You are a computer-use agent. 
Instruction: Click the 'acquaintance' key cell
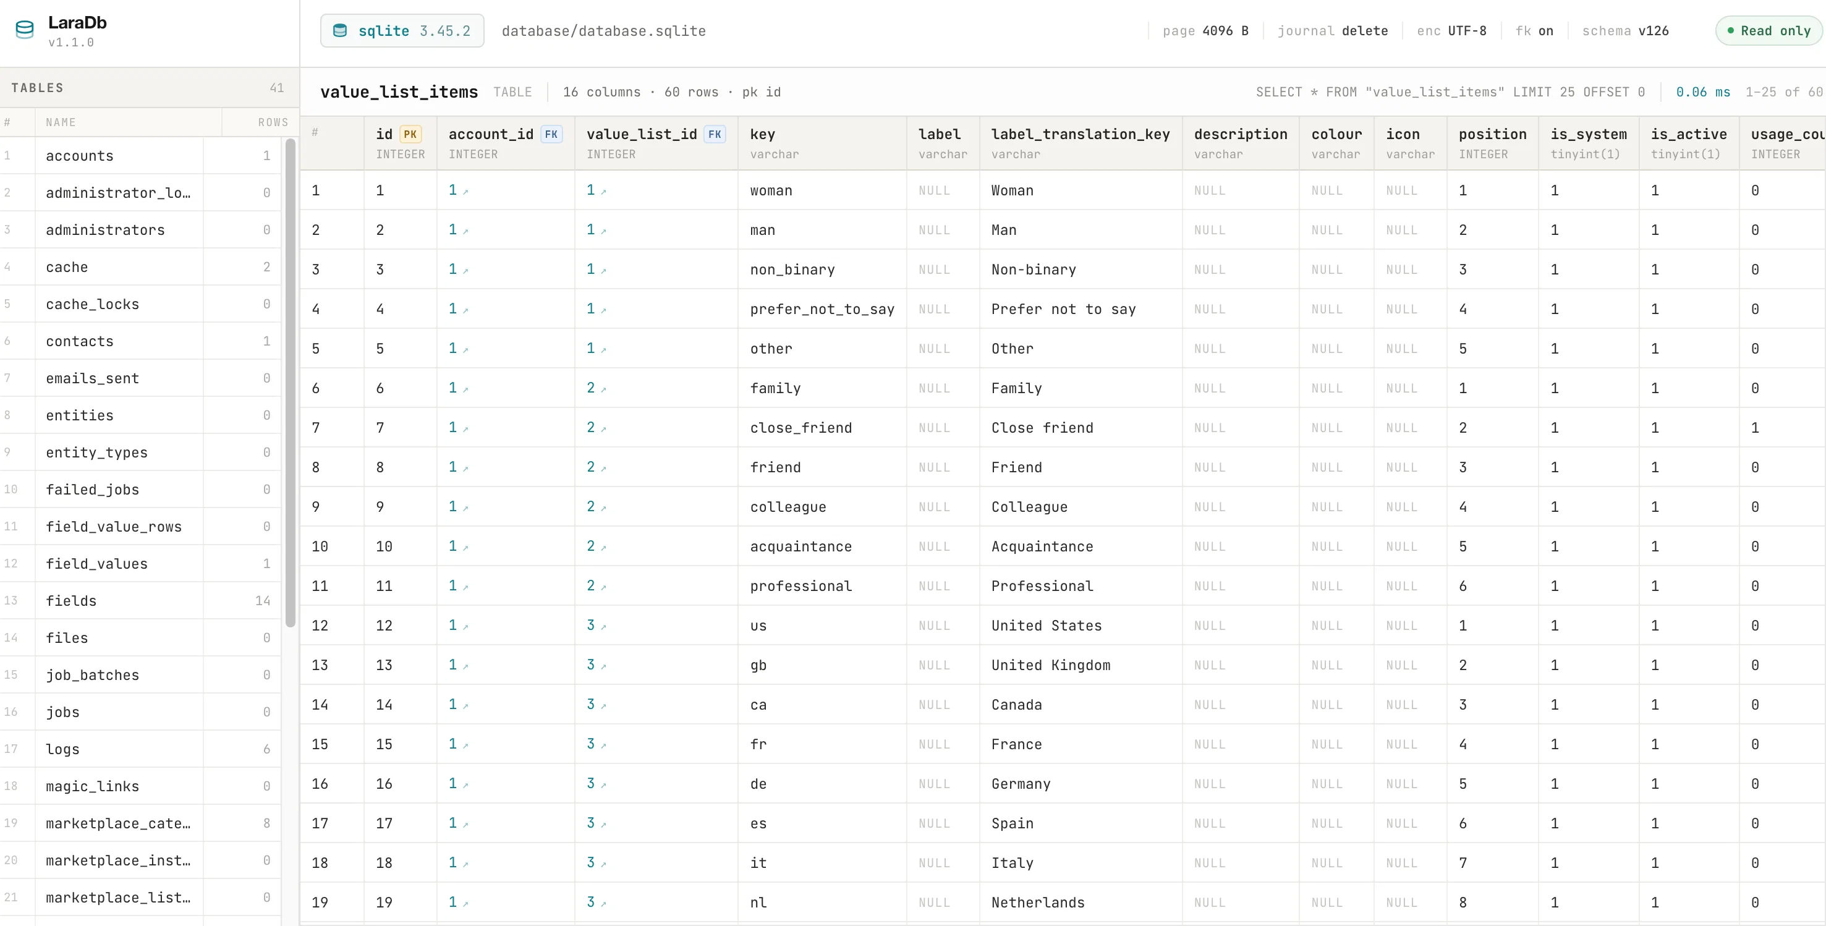[x=822, y=546]
